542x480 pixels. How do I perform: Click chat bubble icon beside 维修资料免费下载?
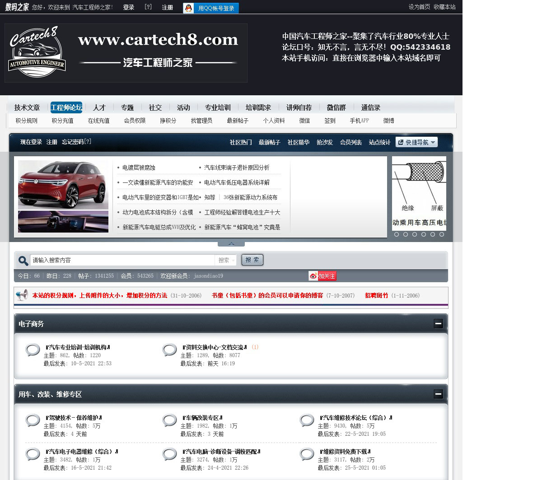pyautogui.click(x=307, y=454)
